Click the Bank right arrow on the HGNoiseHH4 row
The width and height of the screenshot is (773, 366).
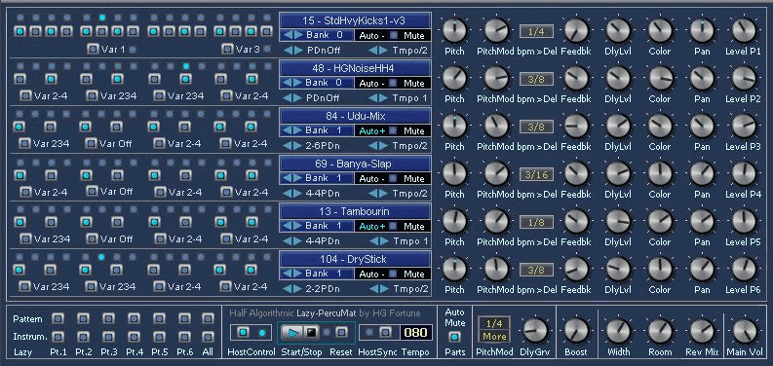point(297,84)
